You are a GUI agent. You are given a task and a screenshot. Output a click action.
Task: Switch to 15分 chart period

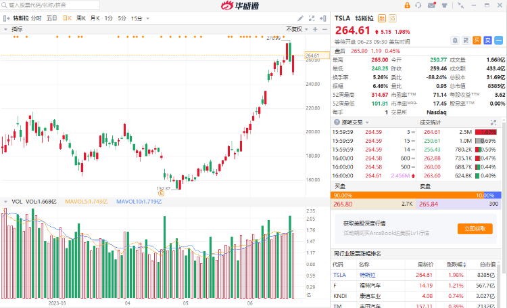(x=137, y=18)
